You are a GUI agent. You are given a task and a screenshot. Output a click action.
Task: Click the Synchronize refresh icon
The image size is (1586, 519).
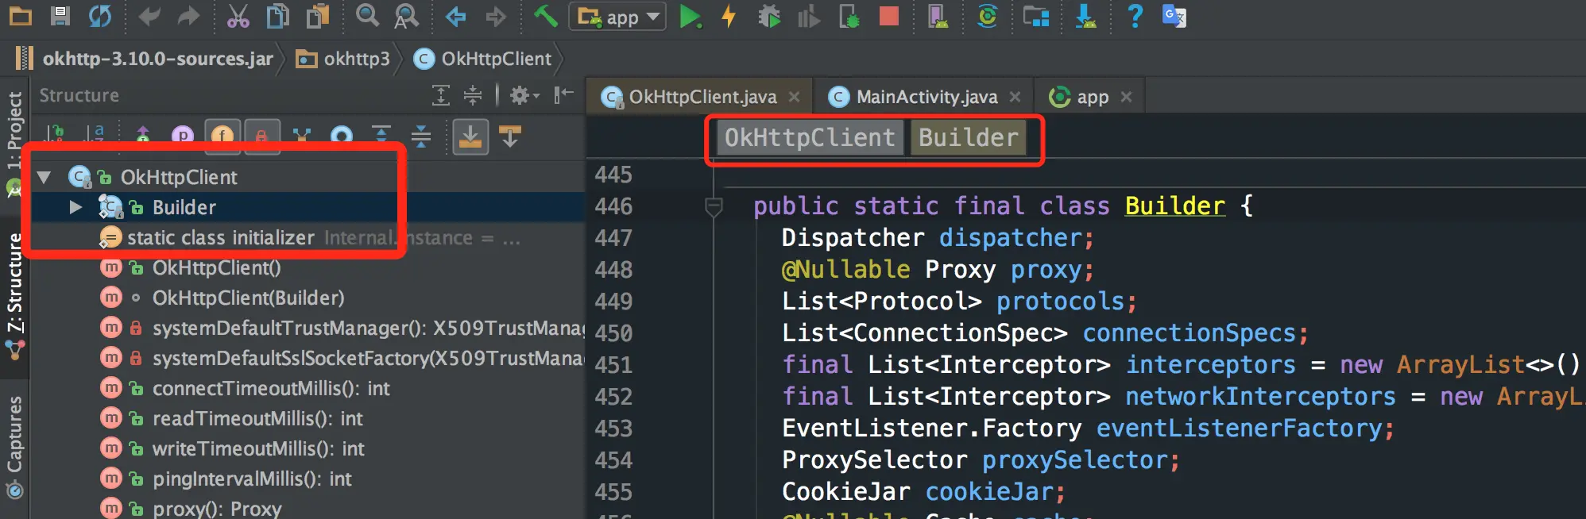pyautogui.click(x=100, y=16)
